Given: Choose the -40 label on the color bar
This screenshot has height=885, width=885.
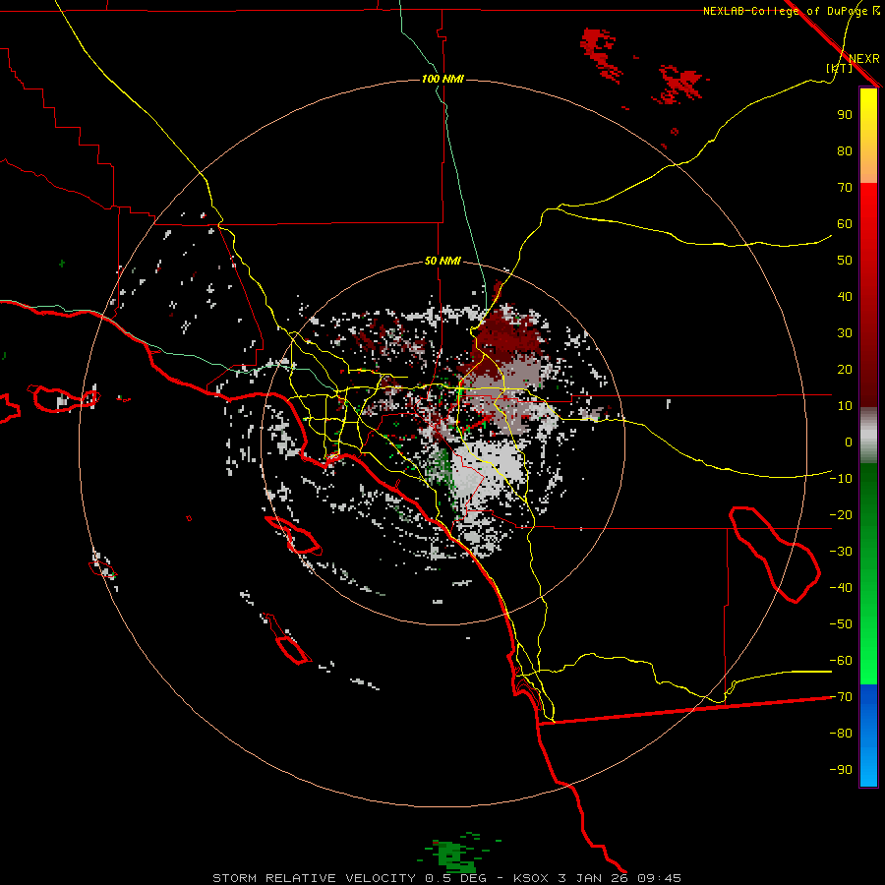Looking at the screenshot, I should pyautogui.click(x=841, y=588).
